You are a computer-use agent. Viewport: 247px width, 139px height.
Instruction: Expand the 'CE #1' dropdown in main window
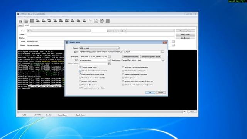(59, 31)
